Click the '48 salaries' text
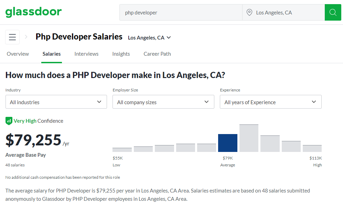Screen dimensions: 343x209 (15, 165)
